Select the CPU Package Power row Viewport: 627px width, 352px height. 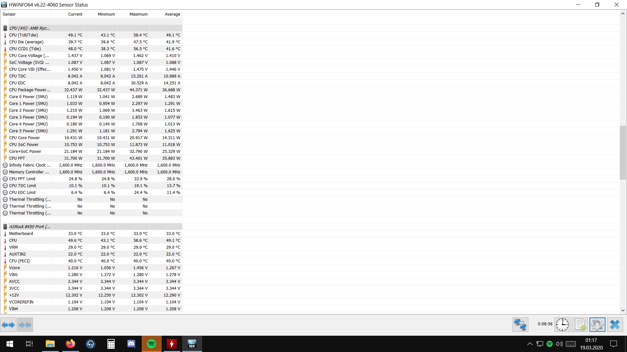pos(29,90)
